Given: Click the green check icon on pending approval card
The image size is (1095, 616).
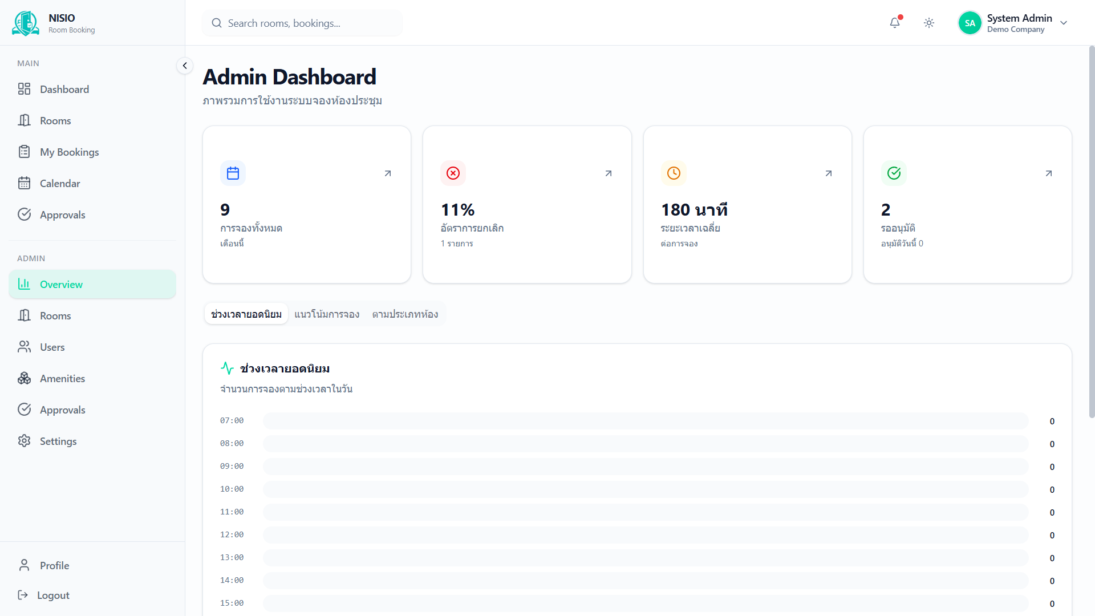Looking at the screenshot, I should click(894, 173).
